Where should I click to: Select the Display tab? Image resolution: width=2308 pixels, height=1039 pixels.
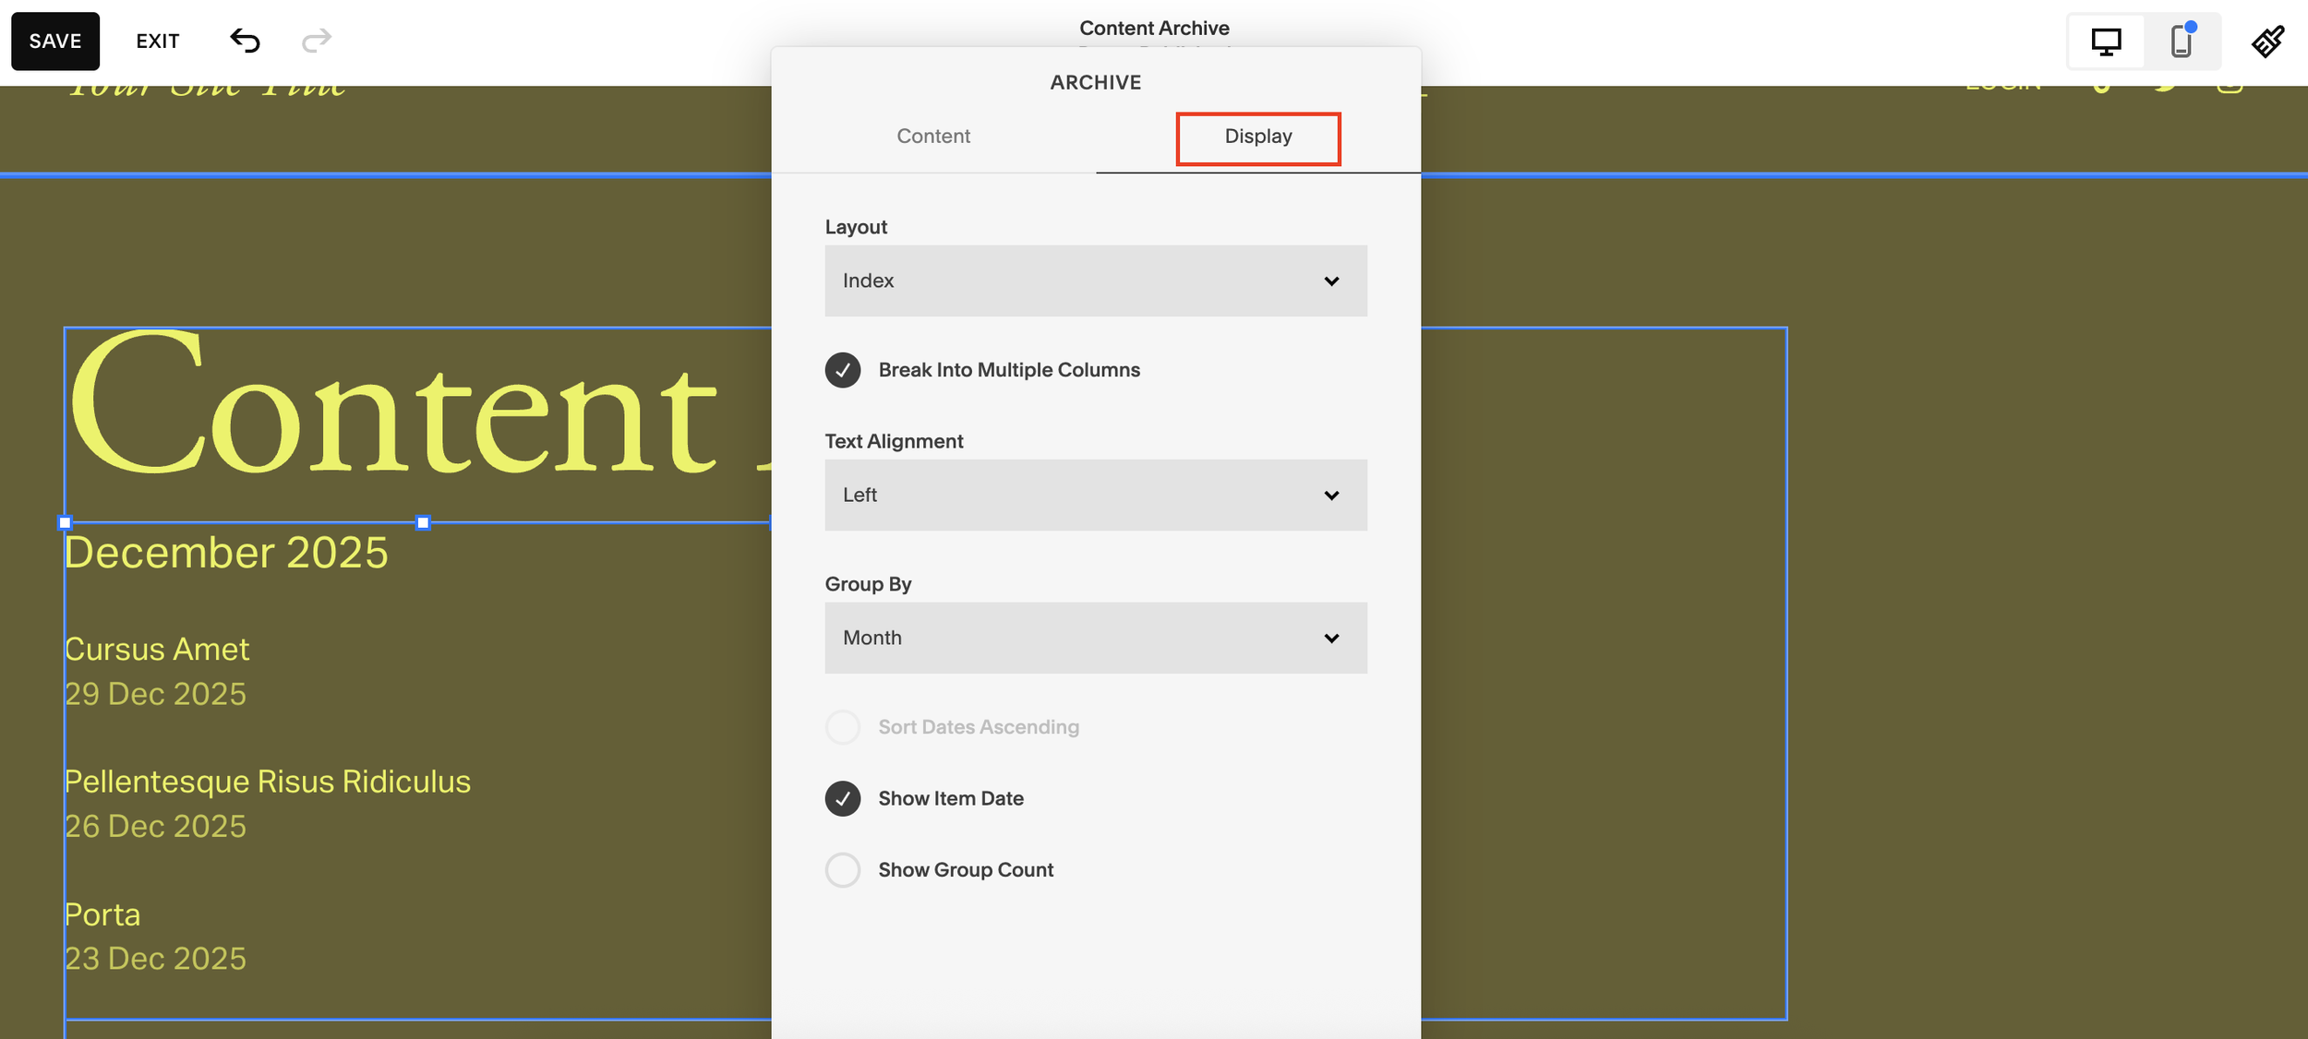pos(1257,137)
